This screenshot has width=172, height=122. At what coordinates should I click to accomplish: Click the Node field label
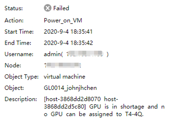13,66
